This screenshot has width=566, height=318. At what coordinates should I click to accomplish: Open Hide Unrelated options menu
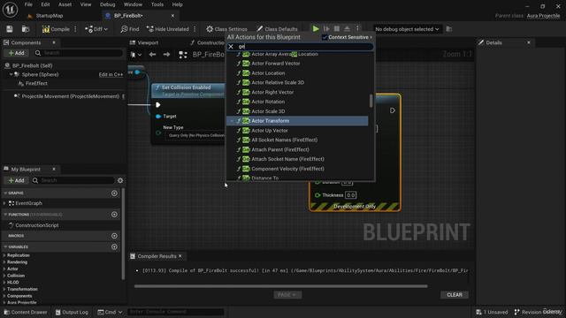[x=195, y=29]
